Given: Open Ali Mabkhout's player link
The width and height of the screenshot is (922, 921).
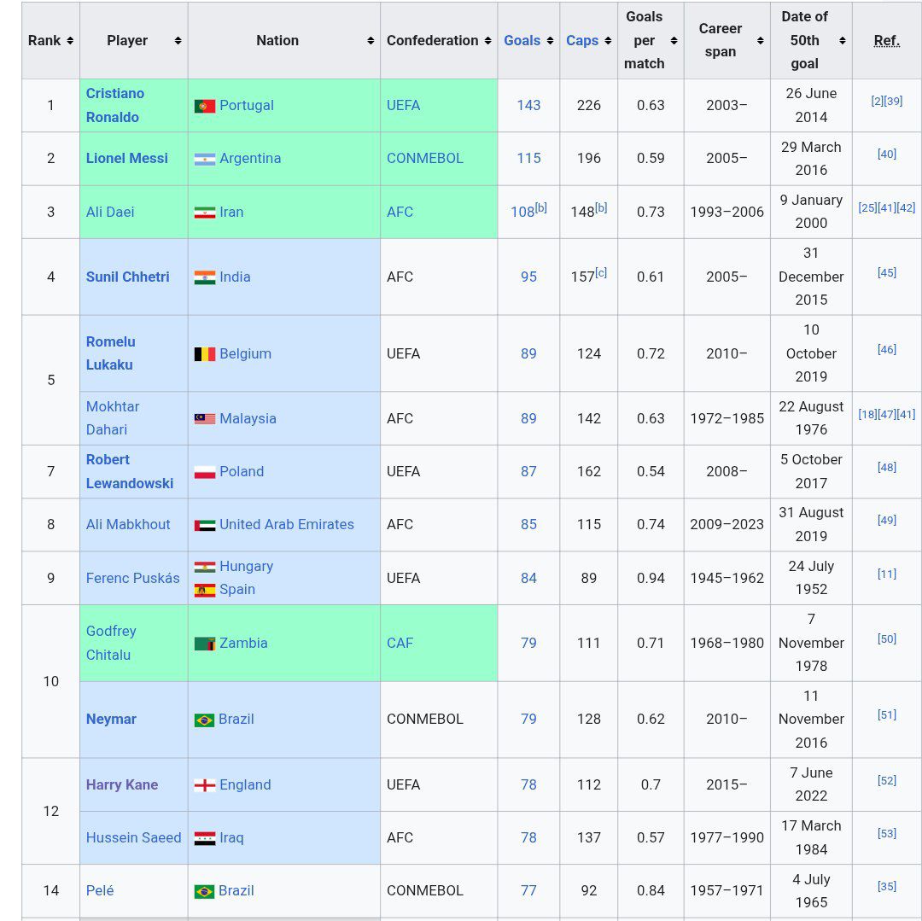Looking at the screenshot, I should point(128,524).
